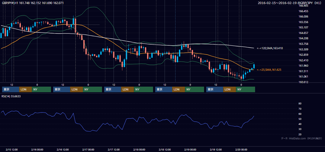Select the 2/18 00:00 time axis label

139,149
